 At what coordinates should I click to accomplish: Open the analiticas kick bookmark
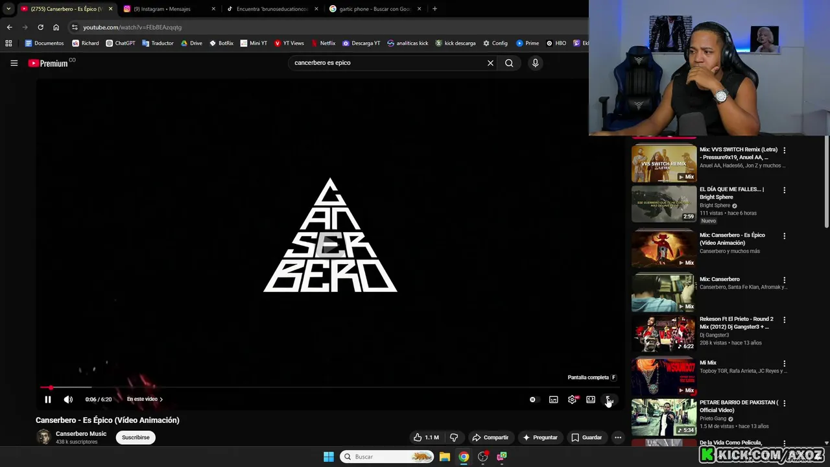(x=408, y=43)
